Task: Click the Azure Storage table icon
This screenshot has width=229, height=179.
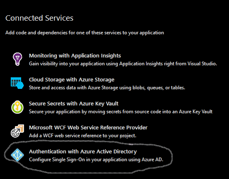Action: click(x=17, y=83)
